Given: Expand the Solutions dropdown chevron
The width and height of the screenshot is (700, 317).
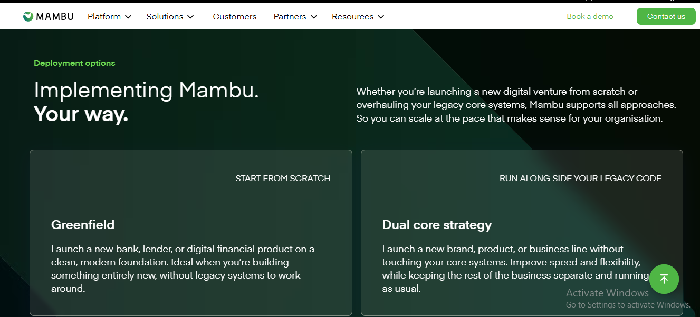Looking at the screenshot, I should coord(190,17).
